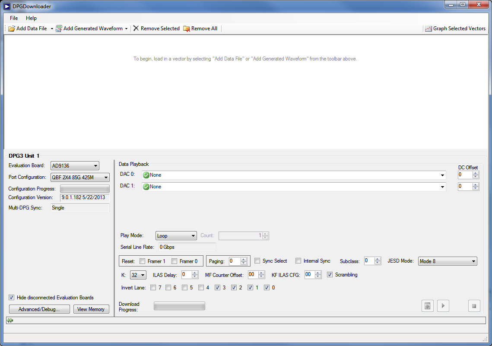Click the Add Data File folder icon
This screenshot has height=346, width=492.
[x=12, y=29]
